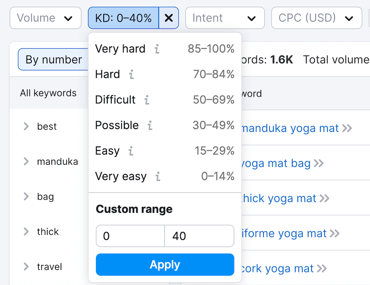Click the custom range minimum field
The height and width of the screenshot is (285, 370).
point(130,236)
